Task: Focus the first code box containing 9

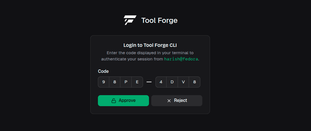Action: coord(104,82)
